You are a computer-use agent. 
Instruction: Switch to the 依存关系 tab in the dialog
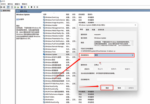[x=101, y=30]
